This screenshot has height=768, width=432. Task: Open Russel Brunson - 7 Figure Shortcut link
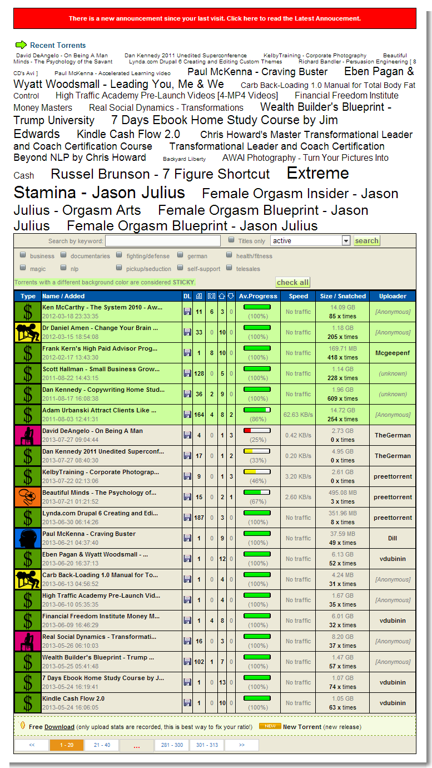click(x=160, y=174)
